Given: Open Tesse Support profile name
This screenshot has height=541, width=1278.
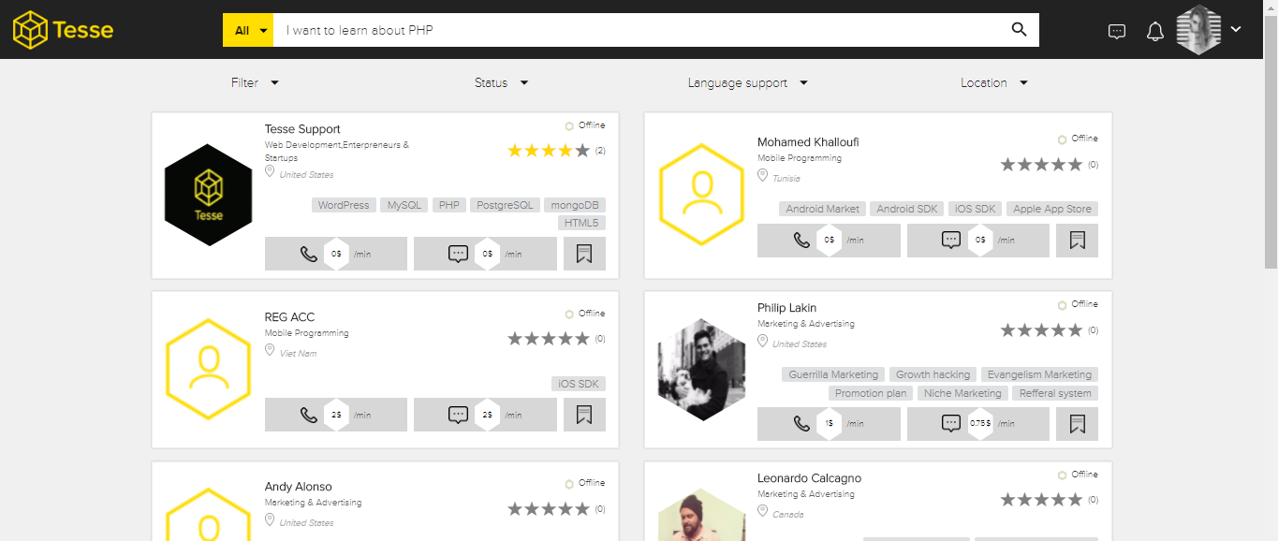Looking at the screenshot, I should tap(302, 129).
